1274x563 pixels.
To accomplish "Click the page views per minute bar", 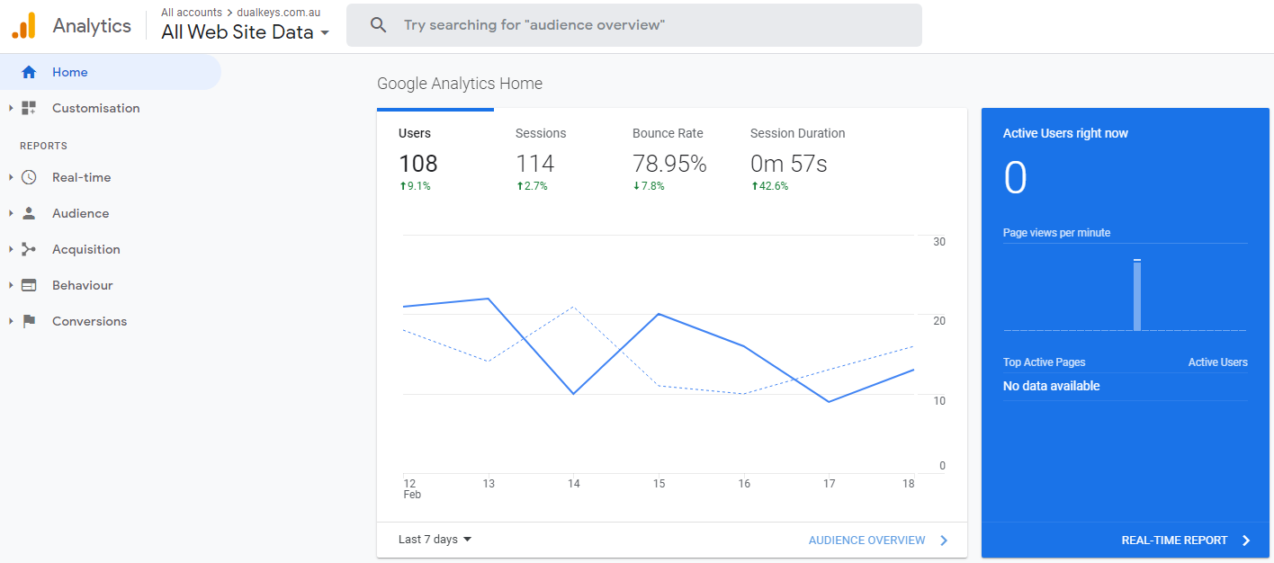I will 1137,296.
